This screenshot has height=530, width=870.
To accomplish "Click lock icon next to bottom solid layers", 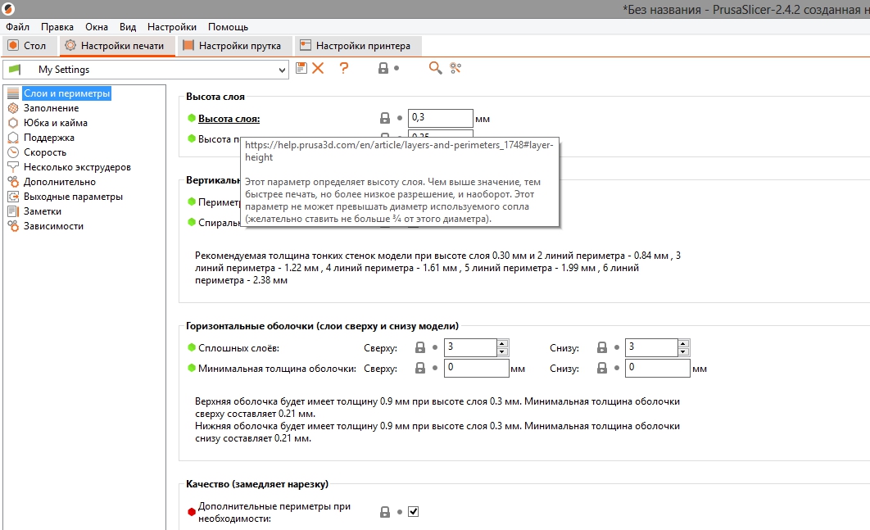I will (x=602, y=348).
